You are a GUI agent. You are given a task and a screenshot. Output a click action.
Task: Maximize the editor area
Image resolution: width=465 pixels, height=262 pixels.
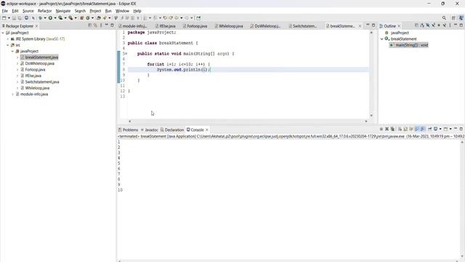click(x=373, y=25)
